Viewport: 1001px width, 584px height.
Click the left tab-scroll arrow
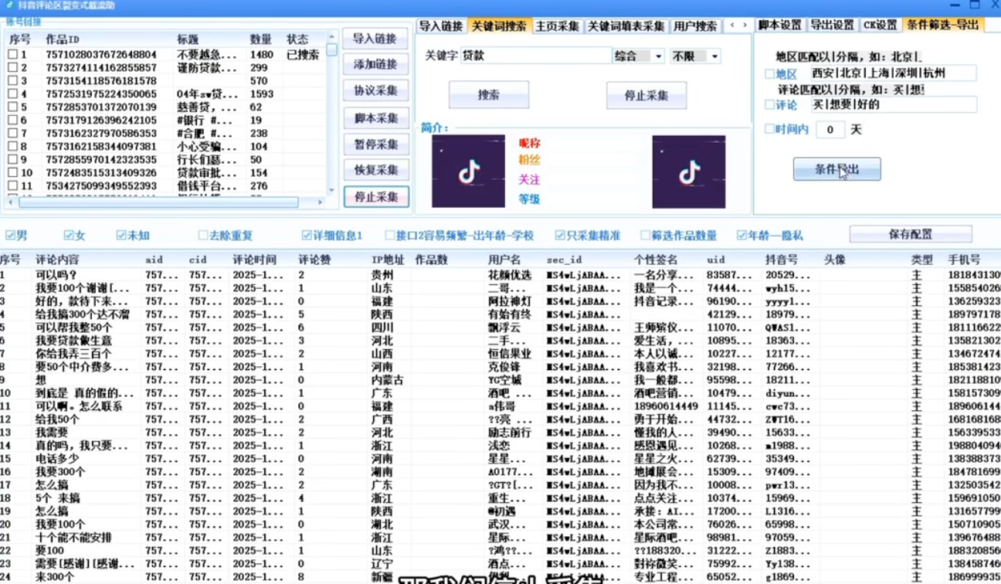pos(732,25)
